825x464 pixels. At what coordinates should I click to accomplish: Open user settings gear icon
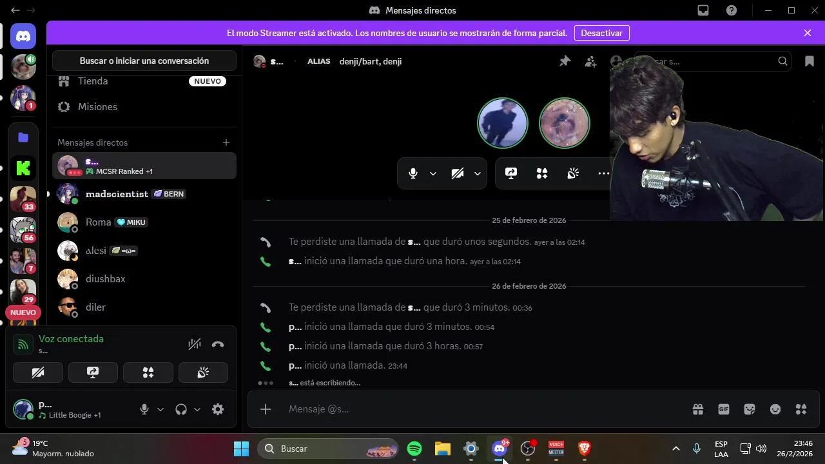[x=218, y=409]
